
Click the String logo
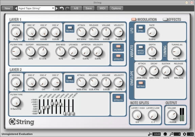tap(22, 122)
